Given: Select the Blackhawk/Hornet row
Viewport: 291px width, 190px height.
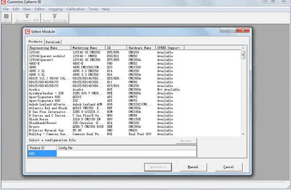Looking at the screenshot, I should [x=135, y=123].
